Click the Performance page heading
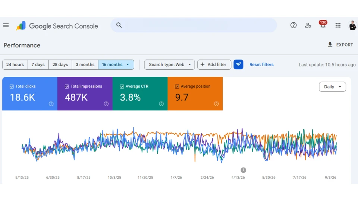Image resolution: width=358 pixels, height=201 pixels. click(x=22, y=45)
